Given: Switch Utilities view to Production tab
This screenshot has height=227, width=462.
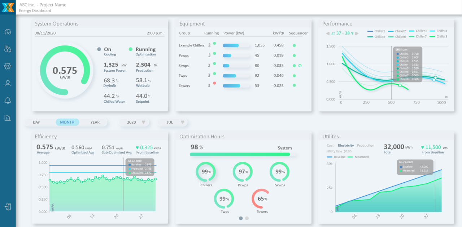Looking at the screenshot, I should [366, 146].
